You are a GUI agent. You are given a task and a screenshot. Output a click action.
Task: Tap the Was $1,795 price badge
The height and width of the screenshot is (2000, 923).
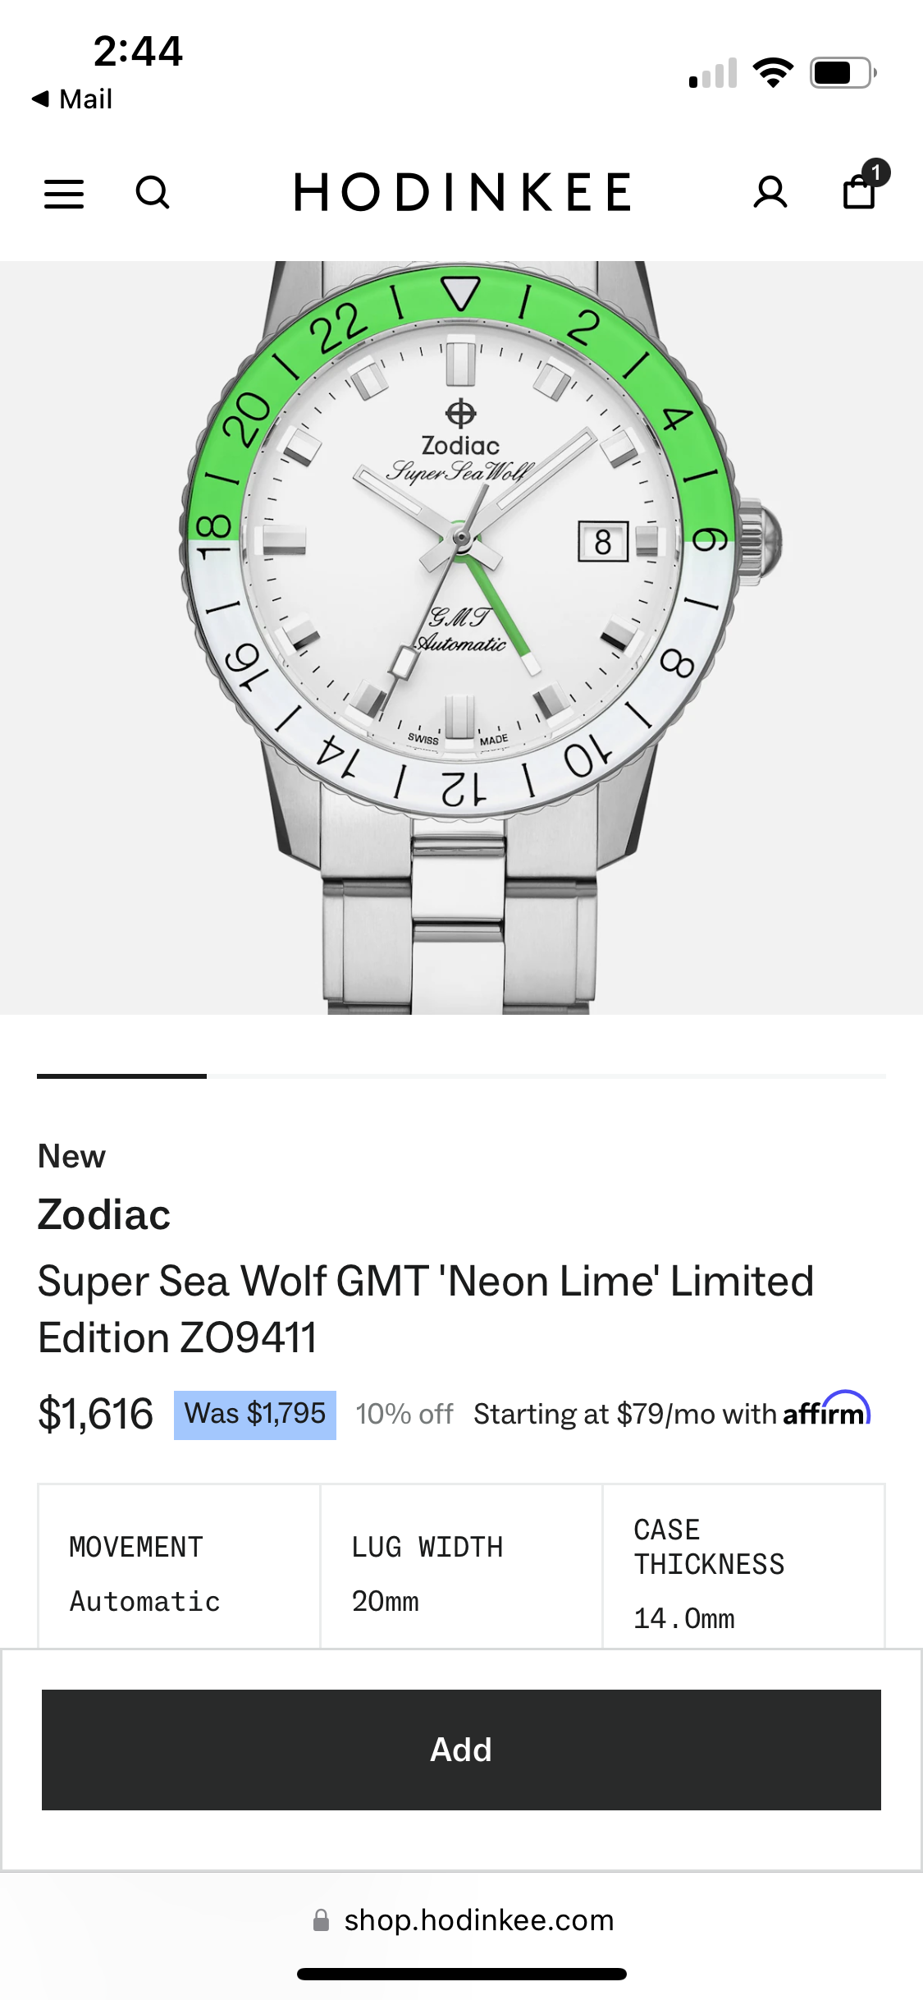point(255,1415)
